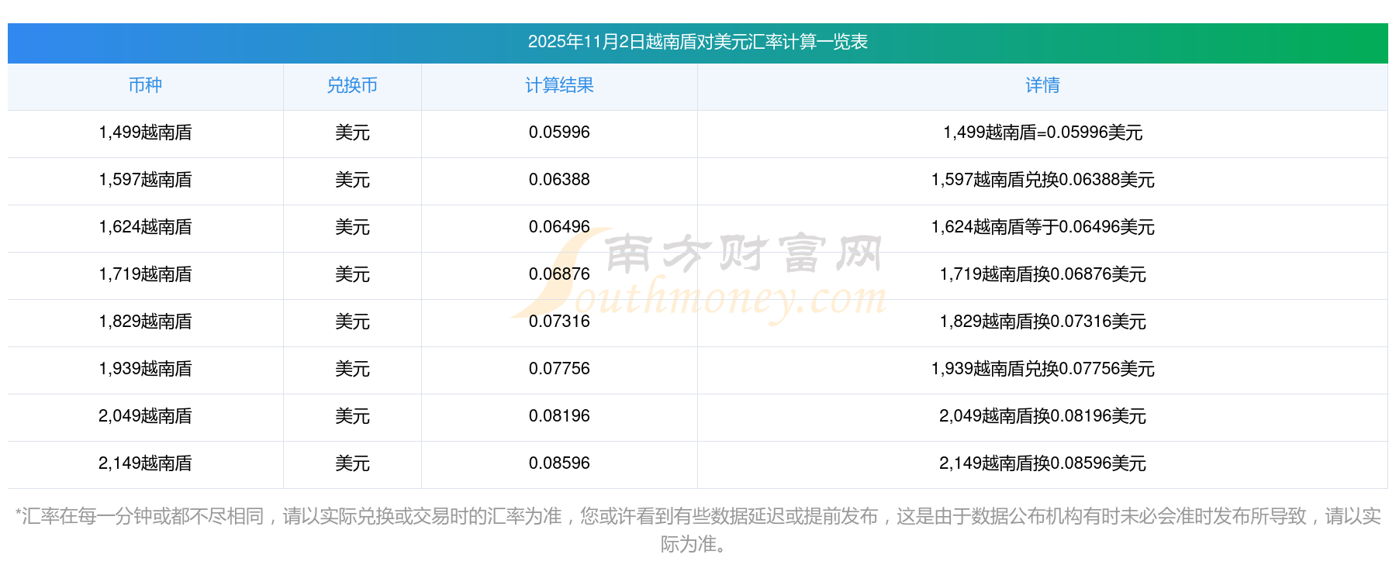Screen dimensions: 1396x568
Task: Click the 0.07756 result value
Action: (559, 369)
